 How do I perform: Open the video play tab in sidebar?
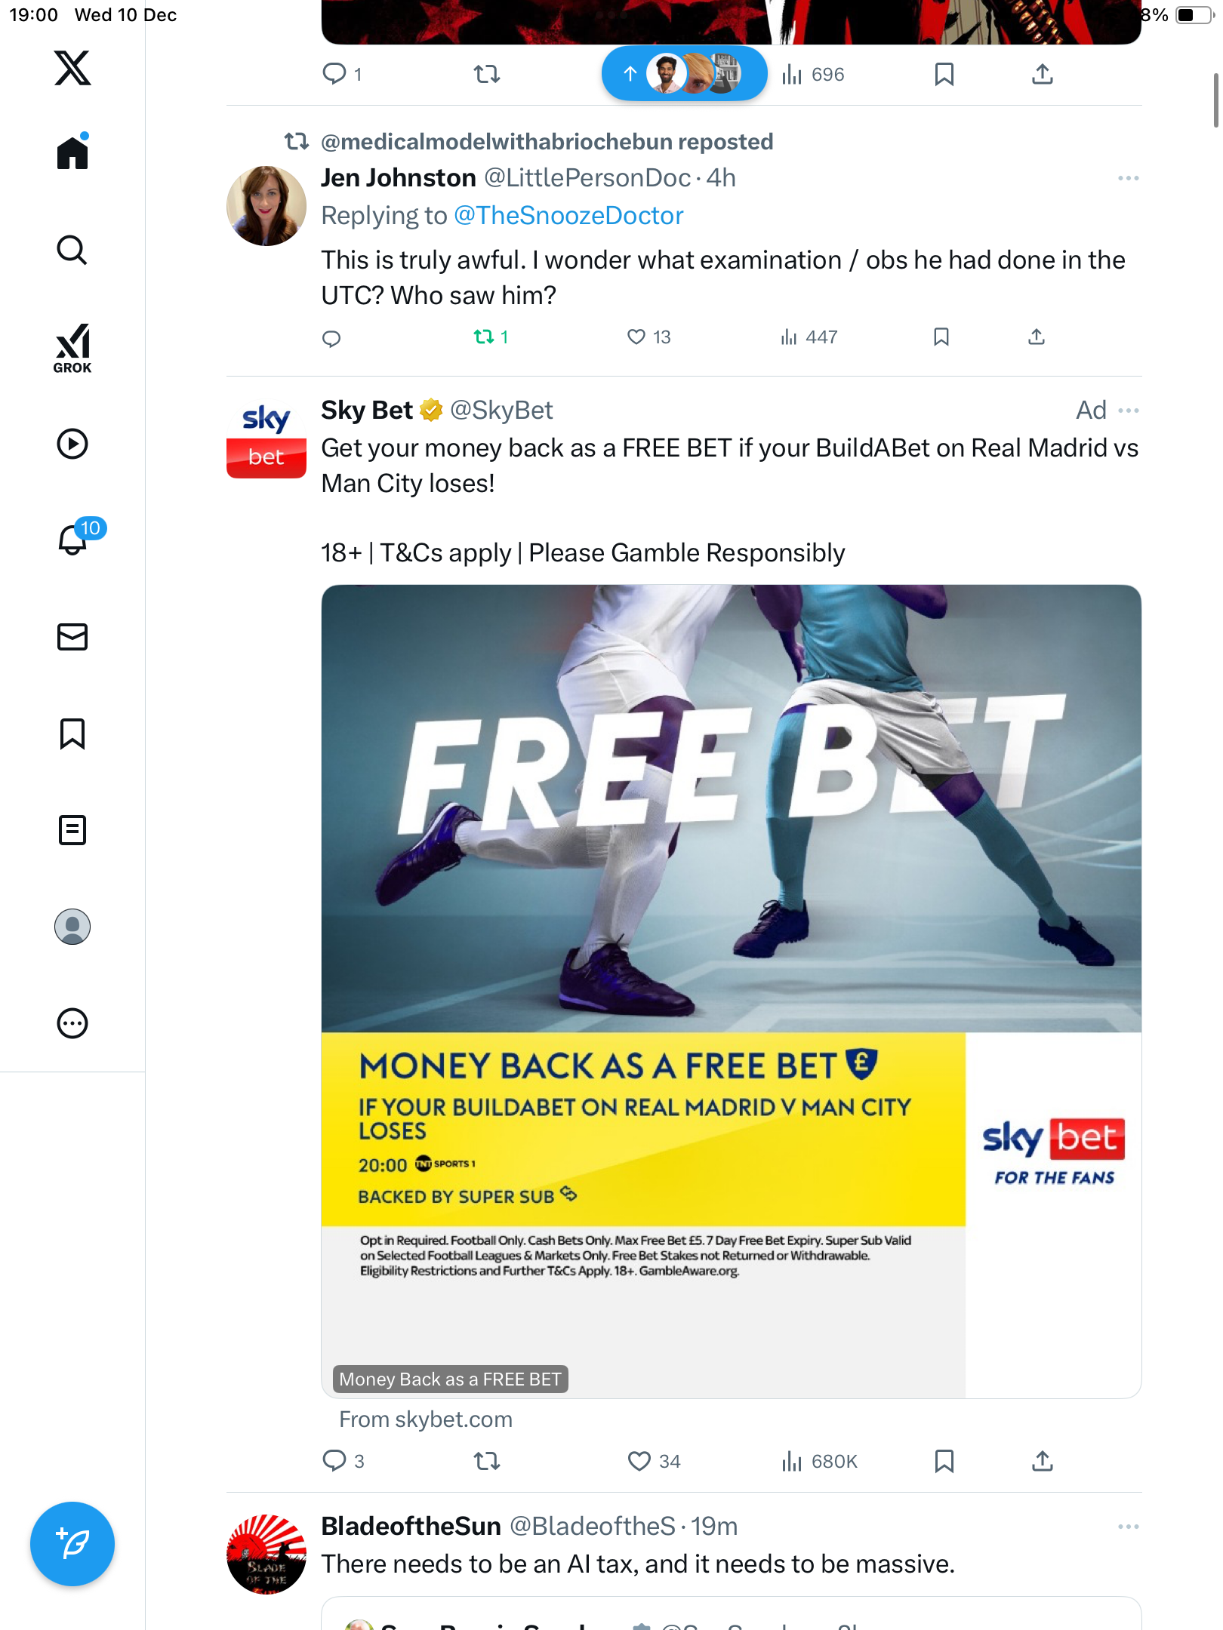click(x=72, y=444)
